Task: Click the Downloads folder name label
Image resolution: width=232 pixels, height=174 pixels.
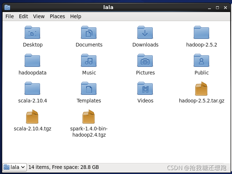Action: [145, 45]
